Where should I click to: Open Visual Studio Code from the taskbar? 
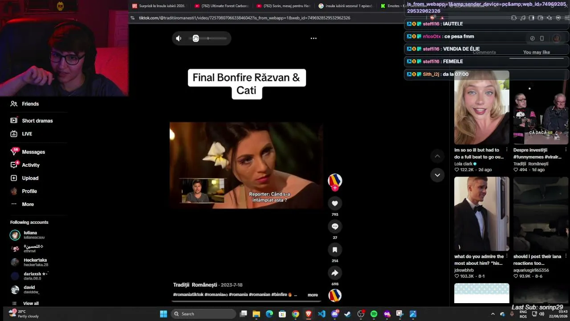(322, 314)
